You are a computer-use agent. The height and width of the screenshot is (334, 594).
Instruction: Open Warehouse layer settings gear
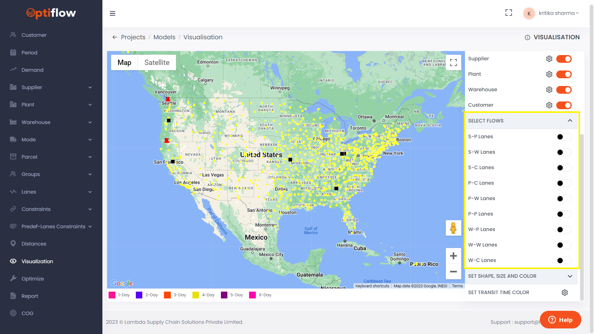(x=549, y=90)
